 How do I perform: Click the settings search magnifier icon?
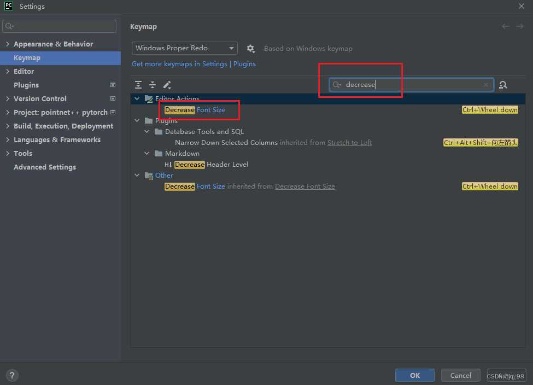pyautogui.click(x=9, y=26)
